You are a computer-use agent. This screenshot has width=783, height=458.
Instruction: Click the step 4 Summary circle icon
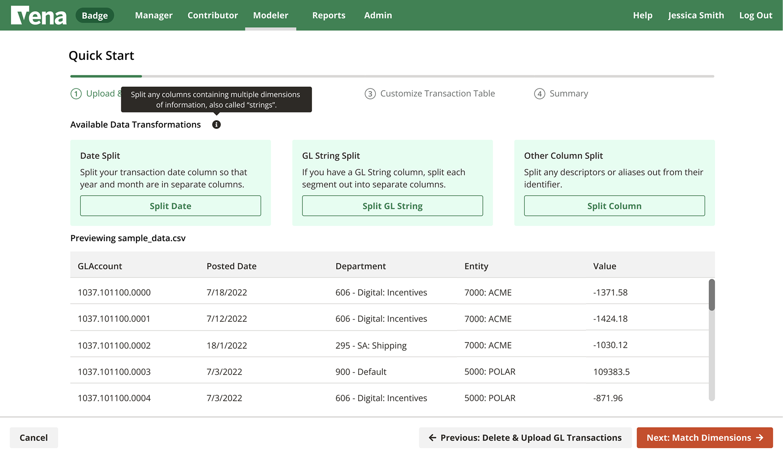click(x=540, y=94)
